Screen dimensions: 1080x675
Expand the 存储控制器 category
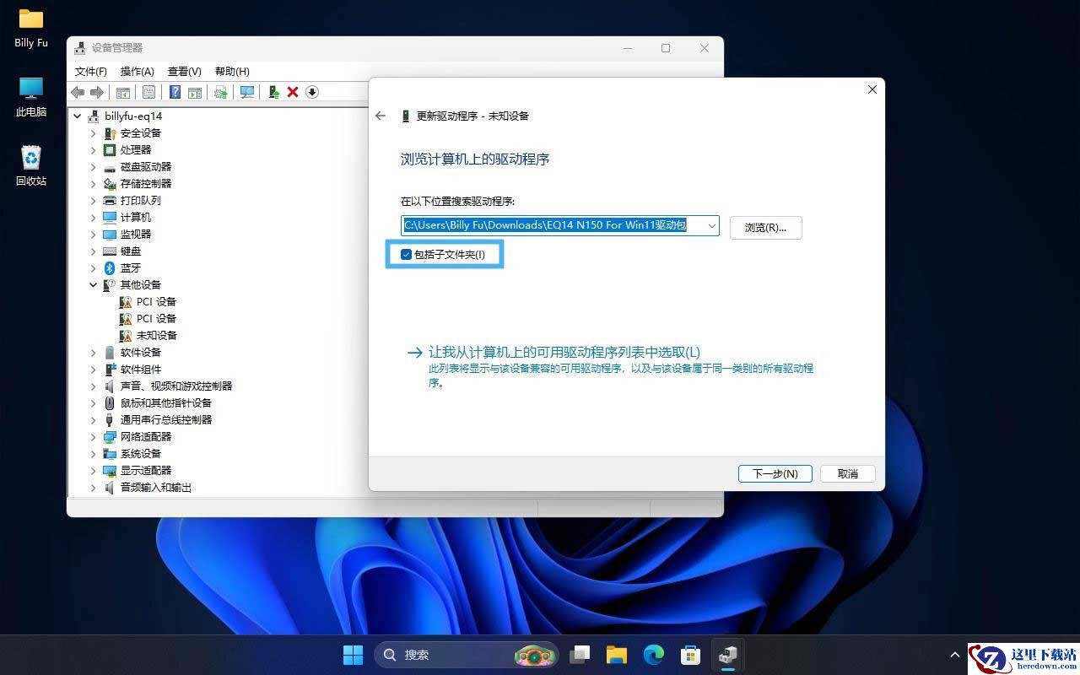[x=94, y=184]
